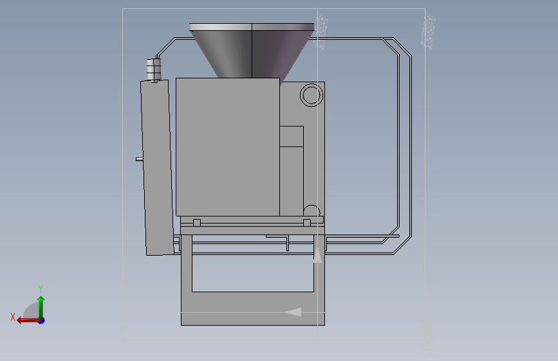The image size is (558, 361).
Task: Select the small cylinder fitting above side panel
Action: pyautogui.click(x=154, y=69)
